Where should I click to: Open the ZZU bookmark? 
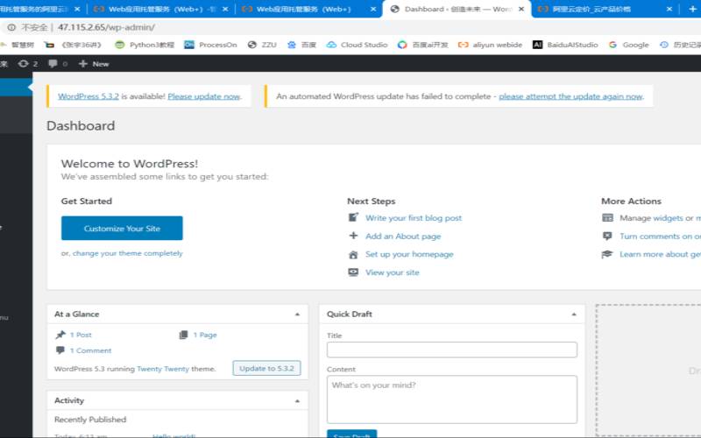click(x=262, y=45)
